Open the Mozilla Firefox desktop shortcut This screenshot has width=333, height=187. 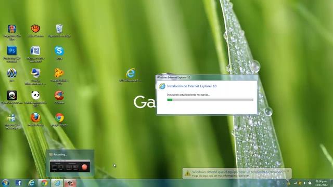35,118
